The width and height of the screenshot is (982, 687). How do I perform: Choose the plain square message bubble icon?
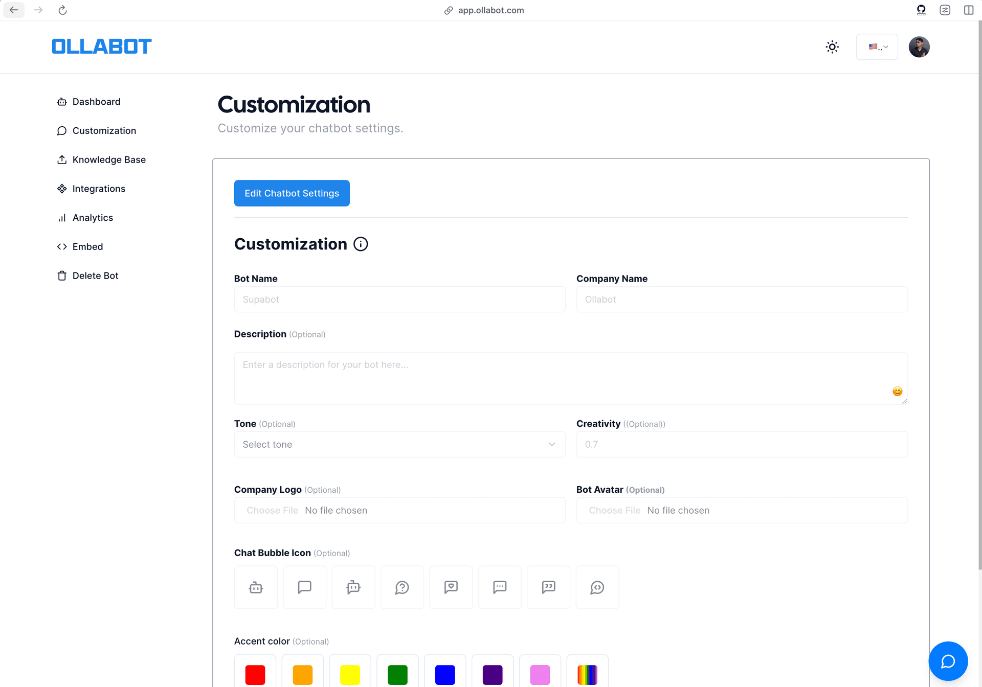click(304, 587)
